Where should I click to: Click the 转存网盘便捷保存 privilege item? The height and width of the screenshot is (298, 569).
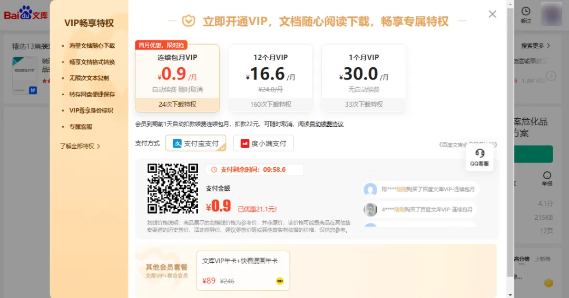coord(92,95)
